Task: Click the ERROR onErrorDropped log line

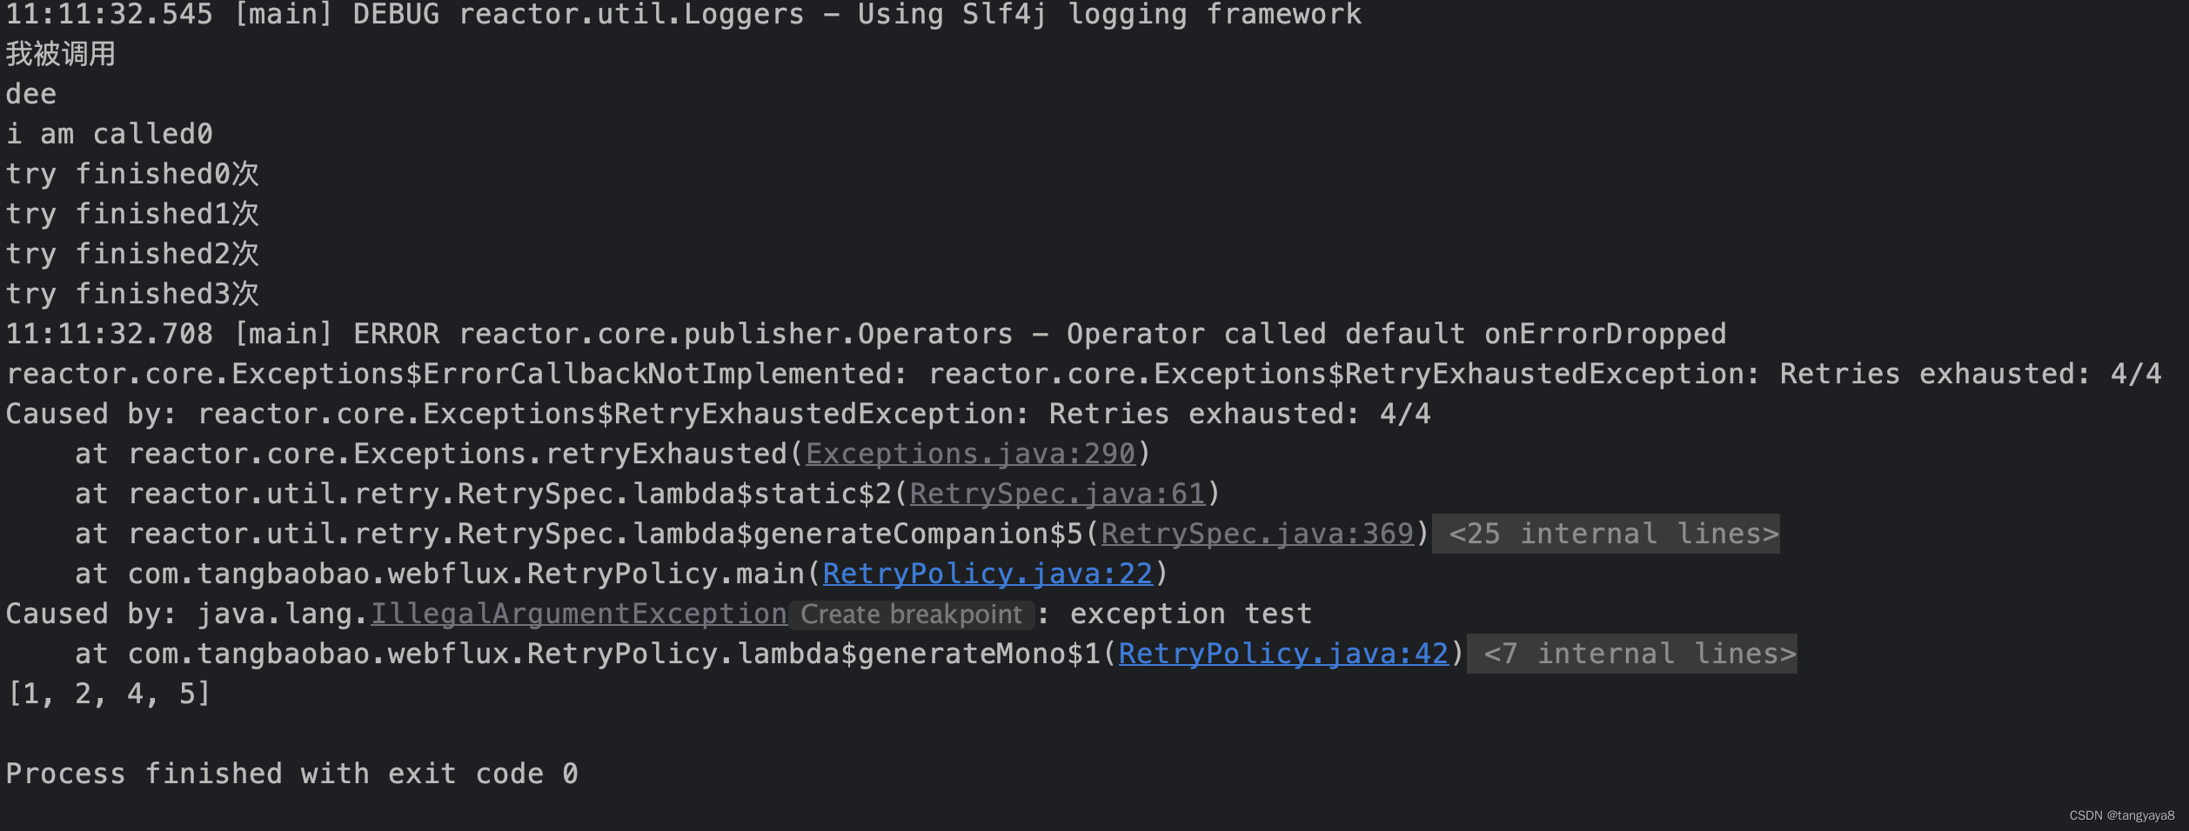Action: [x=867, y=334]
